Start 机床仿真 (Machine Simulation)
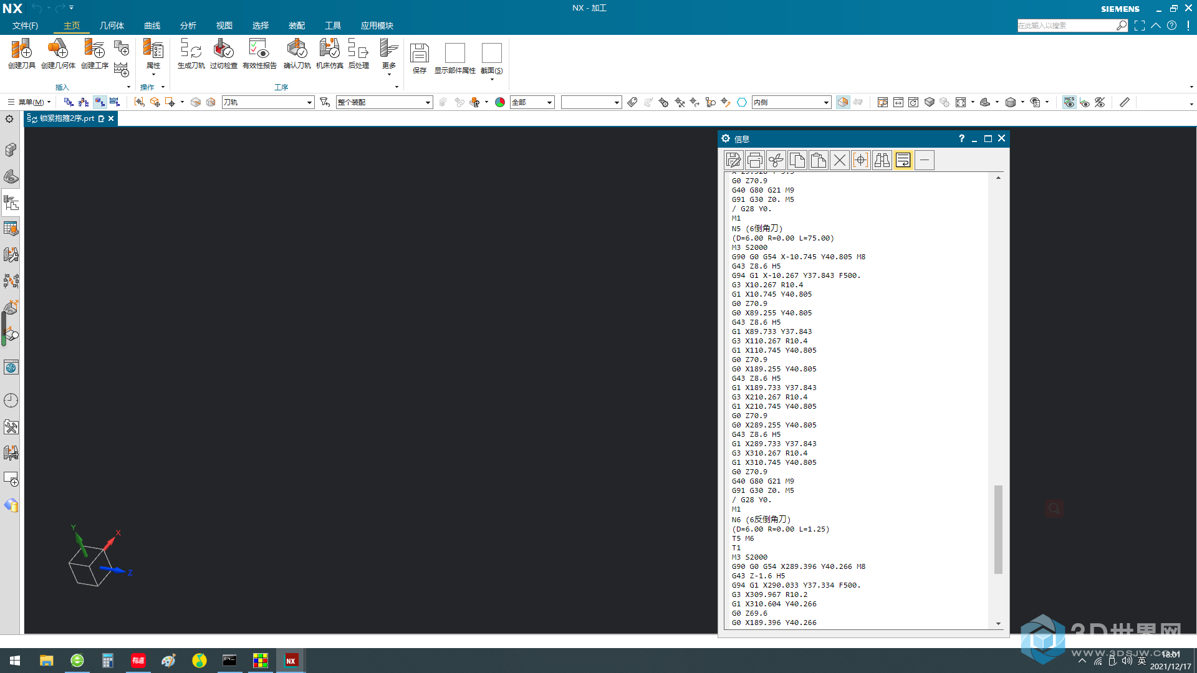This screenshot has height=673, width=1197. point(329,54)
